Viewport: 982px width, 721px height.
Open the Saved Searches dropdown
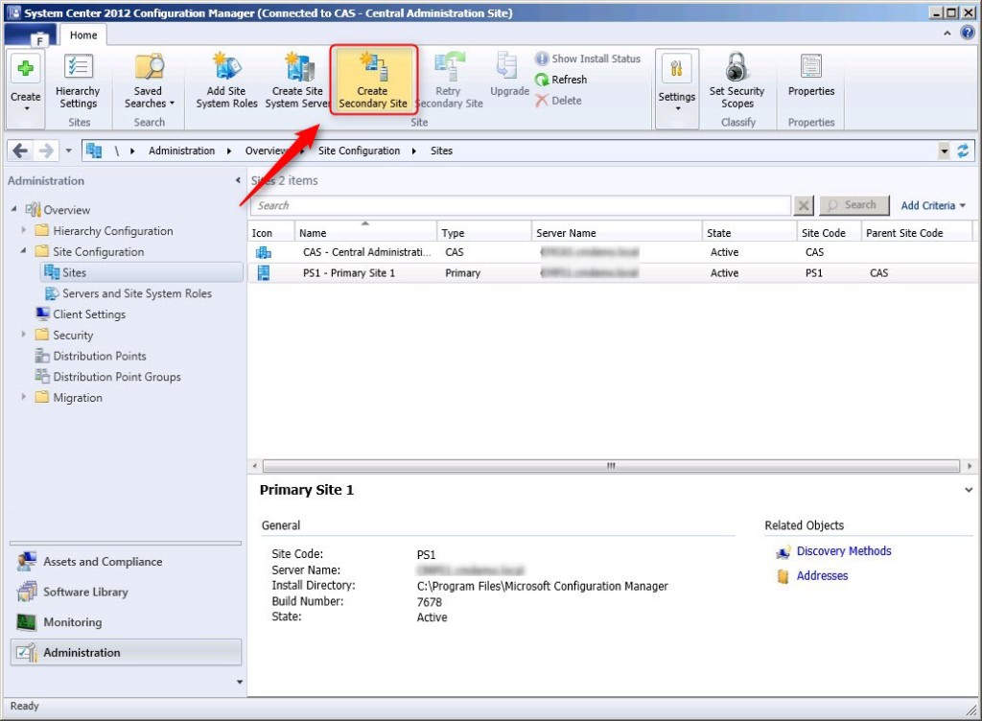point(148,81)
